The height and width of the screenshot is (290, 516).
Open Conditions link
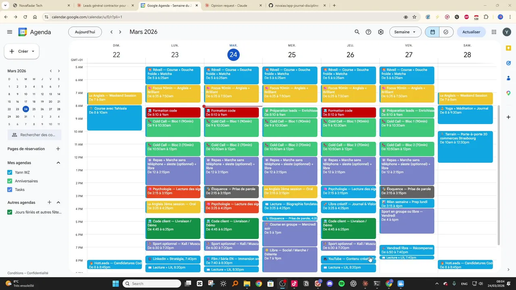coord(15,273)
